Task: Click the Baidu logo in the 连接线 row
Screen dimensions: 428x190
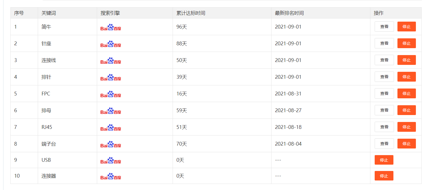Action: [111, 61]
